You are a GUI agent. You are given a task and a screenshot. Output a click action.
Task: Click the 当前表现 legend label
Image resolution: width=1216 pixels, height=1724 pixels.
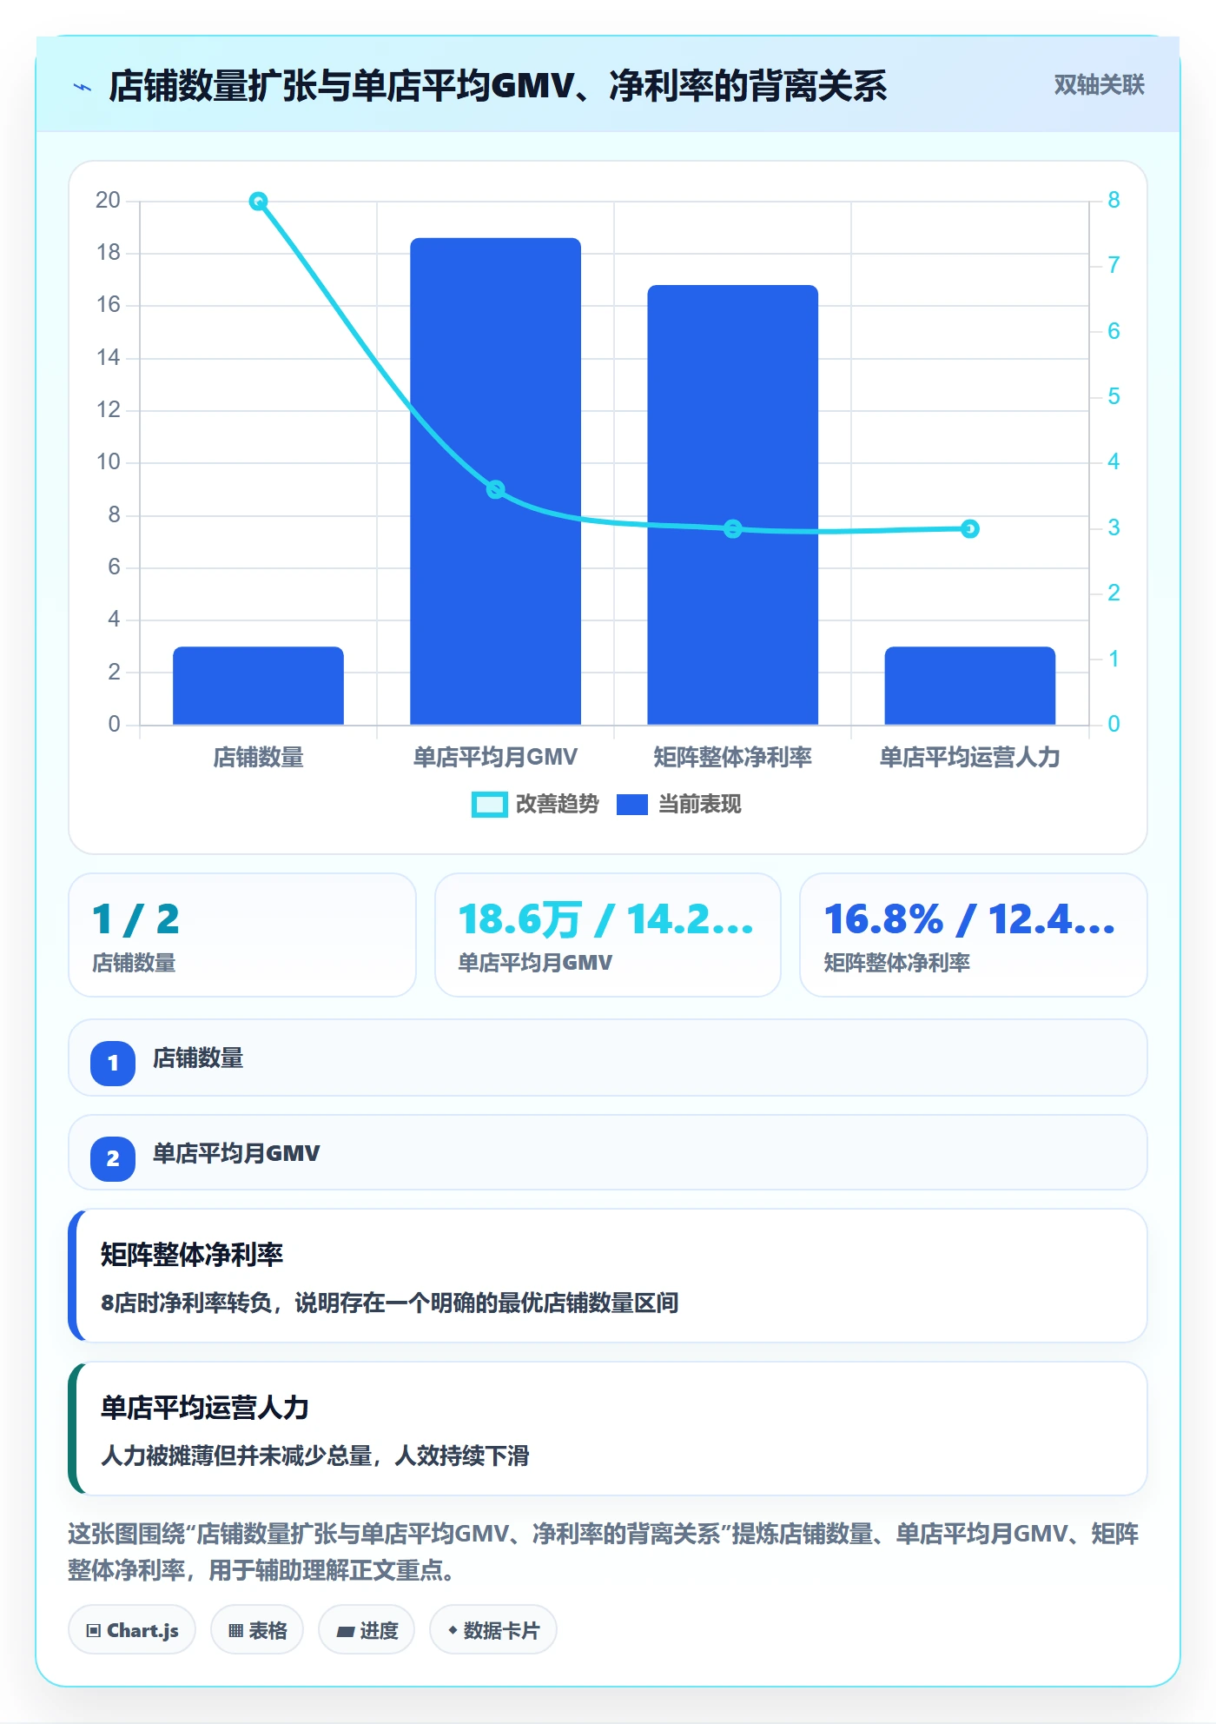pyautogui.click(x=700, y=805)
